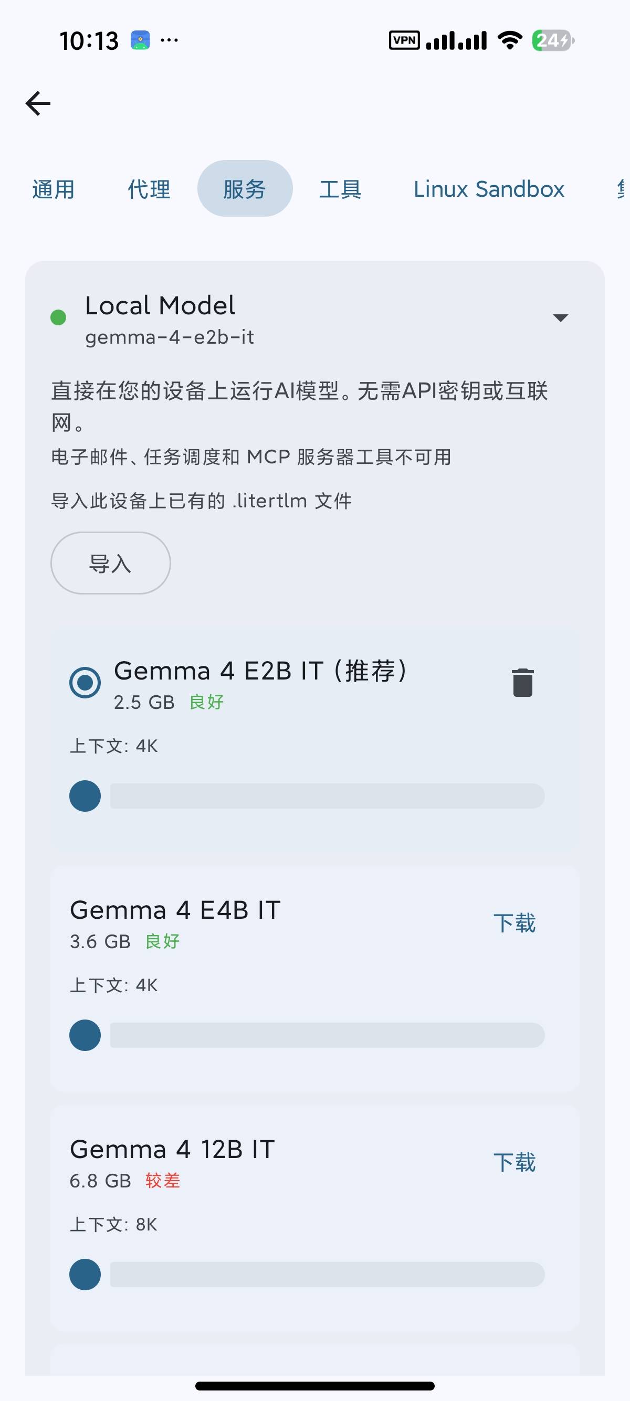
Task: Download the Gemma 4 12B IT model
Action: tap(514, 1162)
